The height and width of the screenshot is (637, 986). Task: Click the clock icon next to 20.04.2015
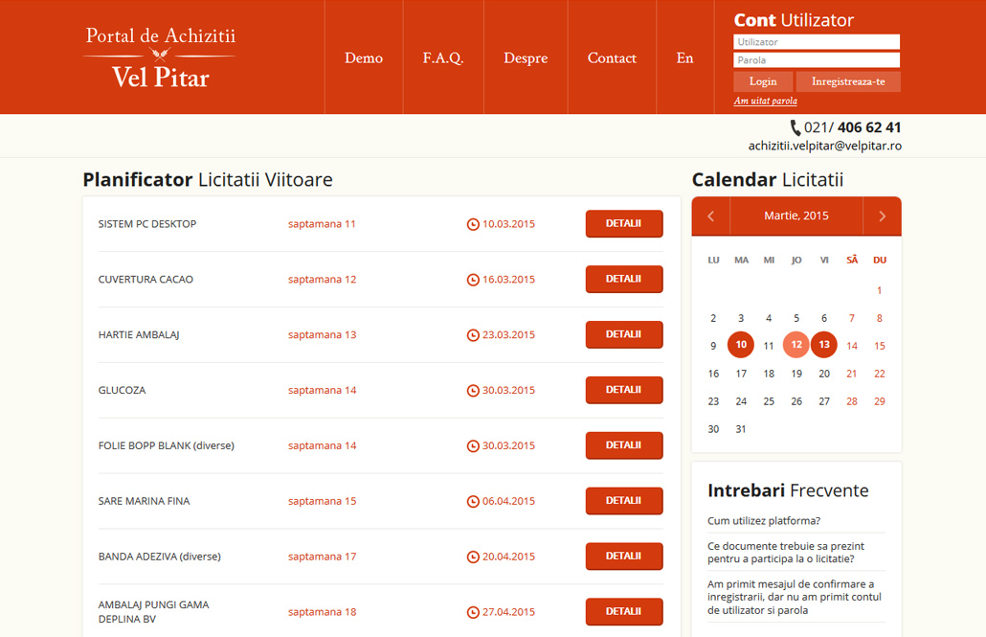click(x=473, y=557)
